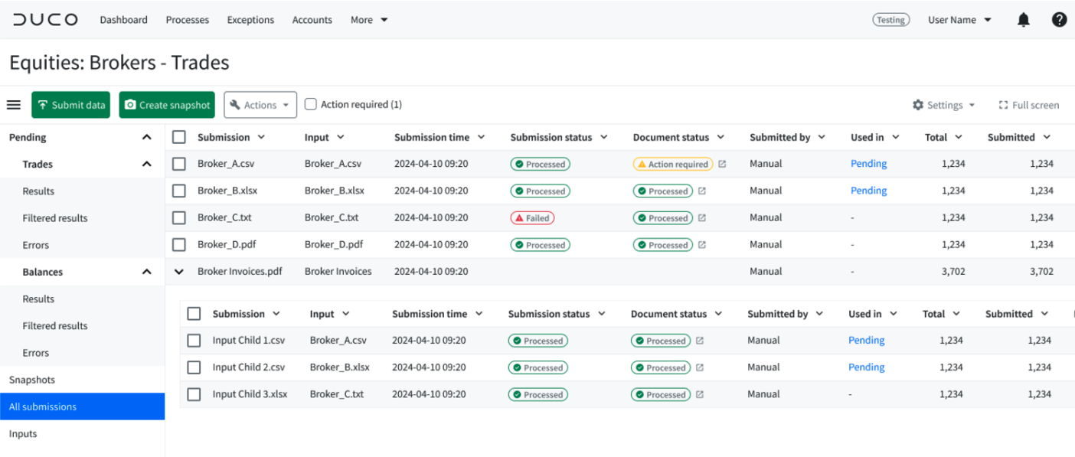Tick the Input Child 1.csv row checkbox
This screenshot has width=1075, height=457.
click(x=194, y=341)
